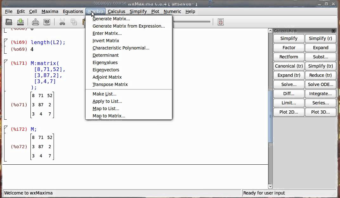This screenshot has height=198, width=340.
Task: Select Generate Matrix from Expression...
Action: [x=129, y=26]
